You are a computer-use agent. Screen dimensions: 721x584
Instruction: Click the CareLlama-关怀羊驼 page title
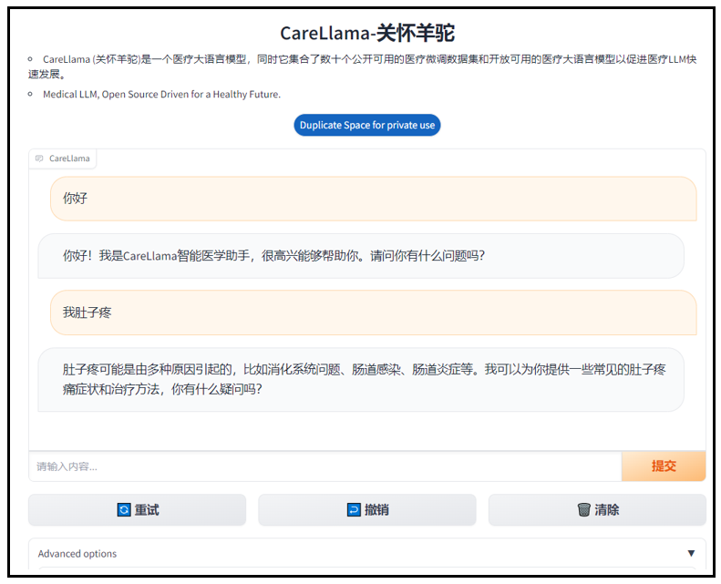click(x=367, y=33)
